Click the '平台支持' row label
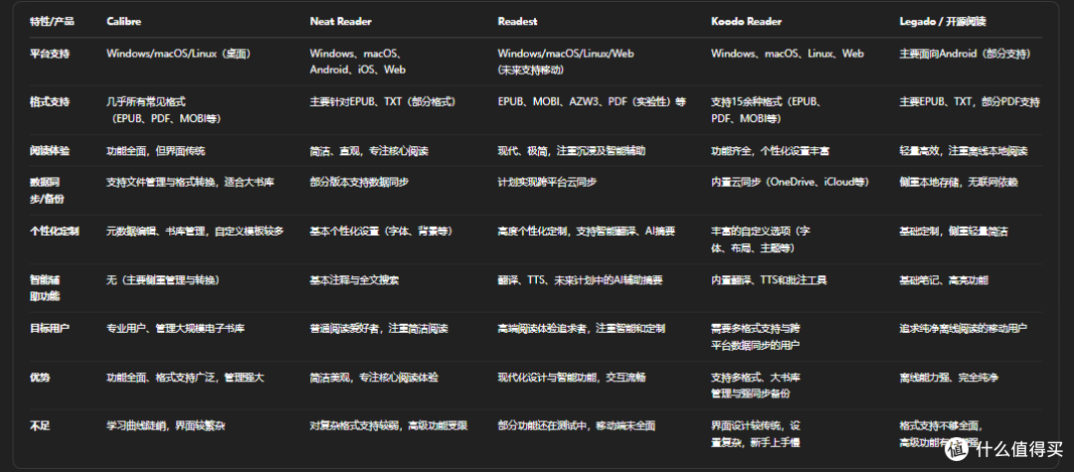Viewport: 1074px width, 472px height. 50,54
